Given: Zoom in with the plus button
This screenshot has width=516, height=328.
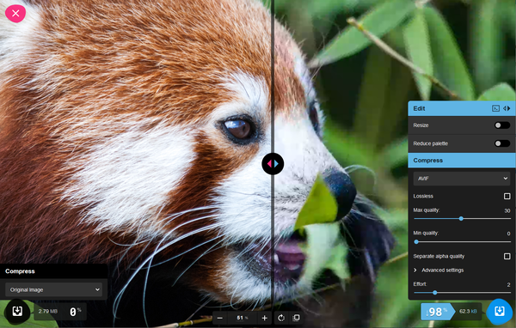Looking at the screenshot, I should point(264,318).
